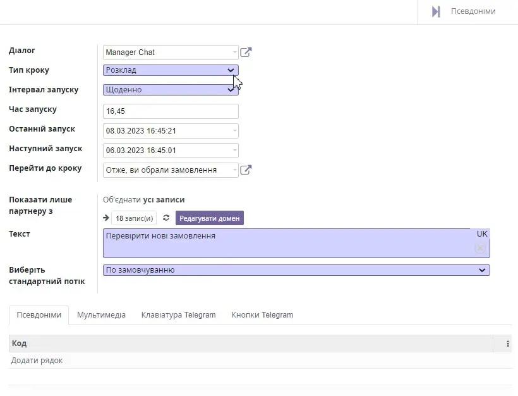Click UK language translation marker

[x=482, y=234]
